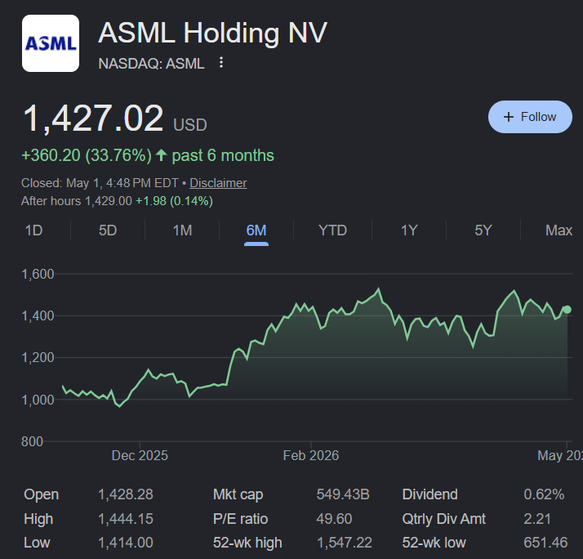The width and height of the screenshot is (583, 559).
Task: Follow ASML Holding stock
Action: pyautogui.click(x=530, y=117)
